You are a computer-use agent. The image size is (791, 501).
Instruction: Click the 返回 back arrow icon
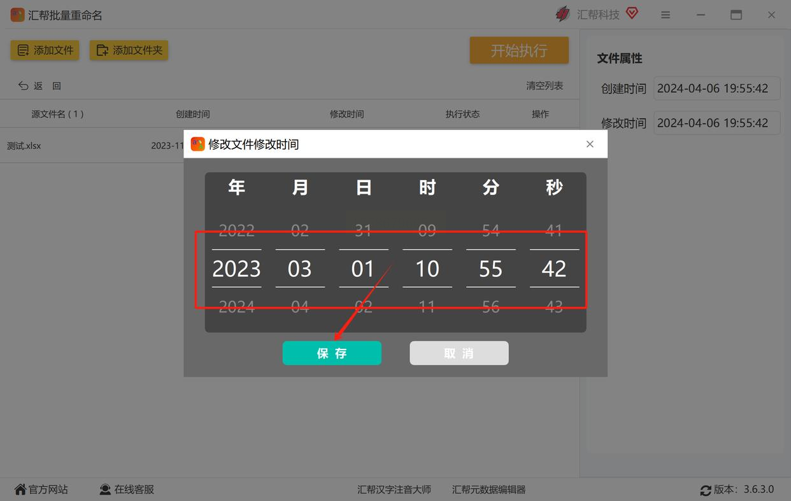pyautogui.click(x=23, y=85)
